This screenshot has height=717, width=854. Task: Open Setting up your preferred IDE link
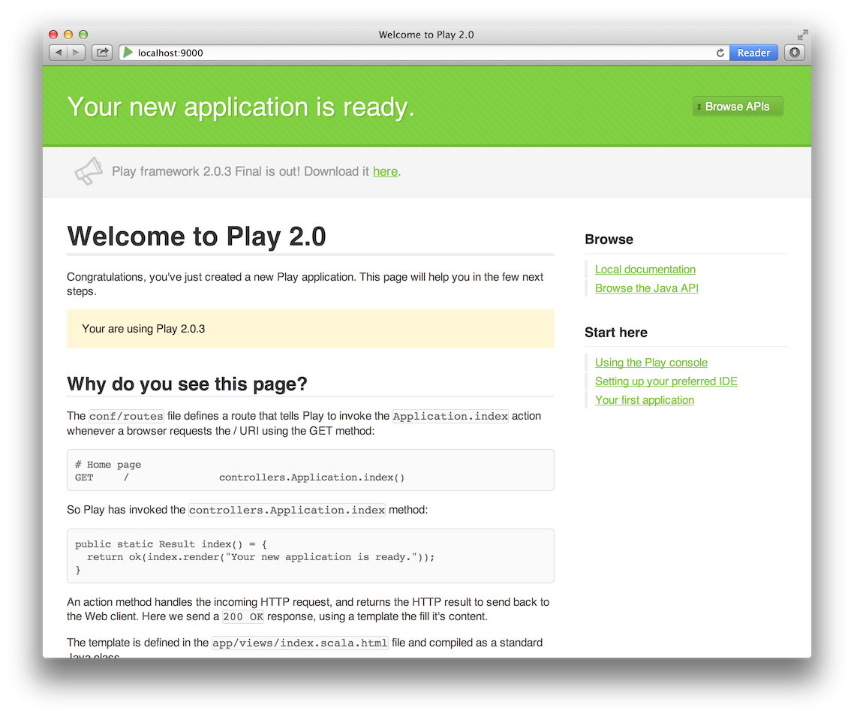[666, 381]
